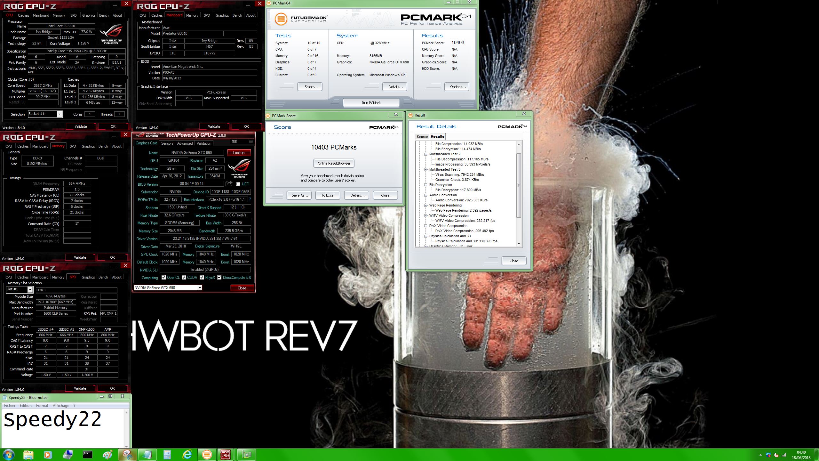Toggle the OpenCL checkbox
Screen dimensions: 819x461
coord(164,278)
